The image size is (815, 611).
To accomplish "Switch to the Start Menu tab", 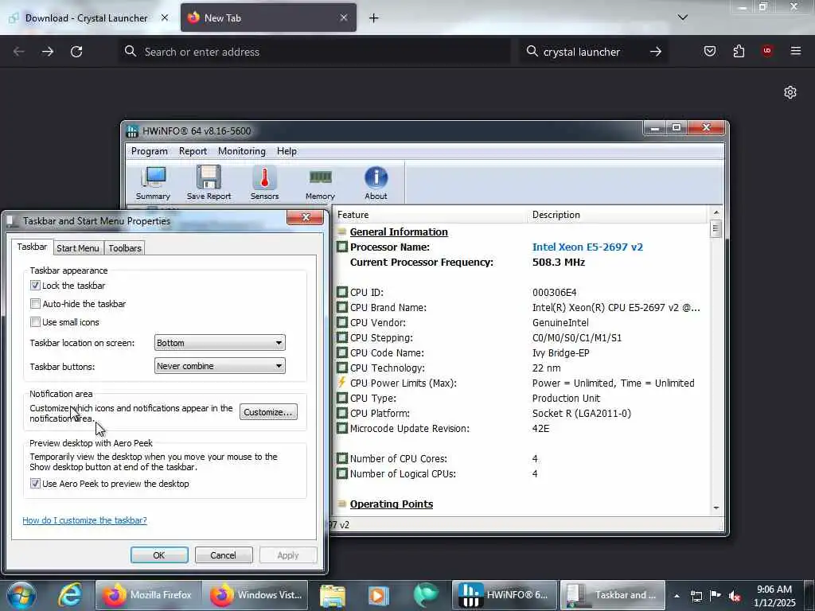I will (x=77, y=248).
